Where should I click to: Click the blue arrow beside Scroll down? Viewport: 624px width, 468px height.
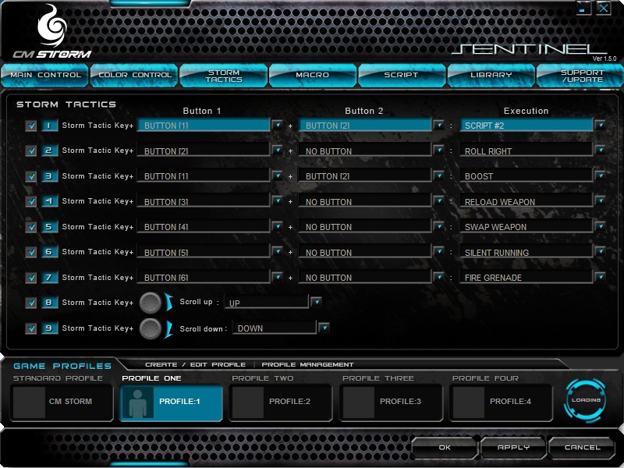coord(169,328)
